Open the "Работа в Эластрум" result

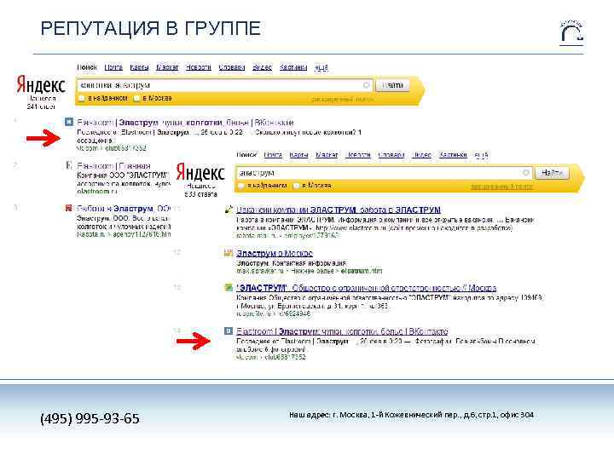pos(124,209)
